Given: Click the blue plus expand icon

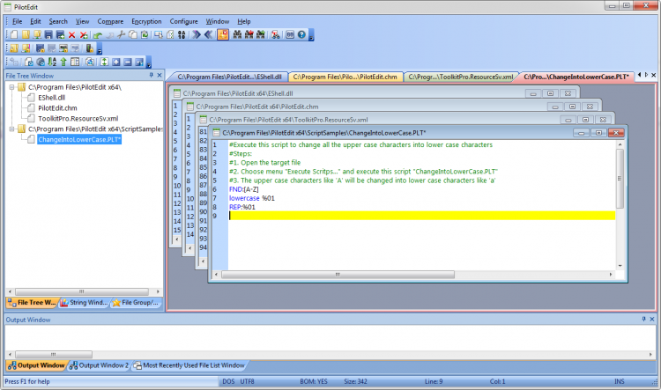Looking at the screenshot, I should (x=116, y=62).
